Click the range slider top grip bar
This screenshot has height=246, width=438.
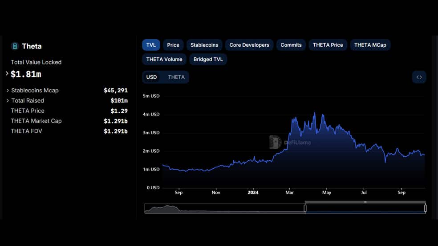point(365,202)
